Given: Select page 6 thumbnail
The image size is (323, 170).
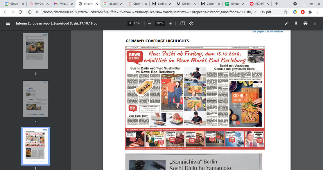Looking at the screenshot, I should tap(35, 51).
